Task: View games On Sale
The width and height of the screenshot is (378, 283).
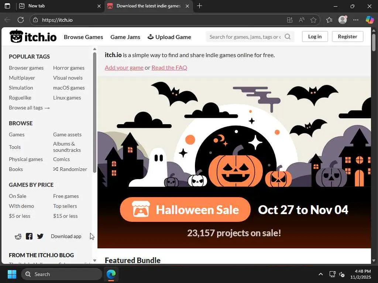Action: coord(18,196)
